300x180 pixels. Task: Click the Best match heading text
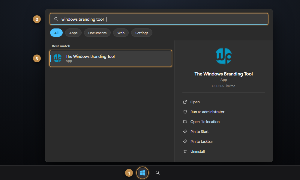point(61,46)
